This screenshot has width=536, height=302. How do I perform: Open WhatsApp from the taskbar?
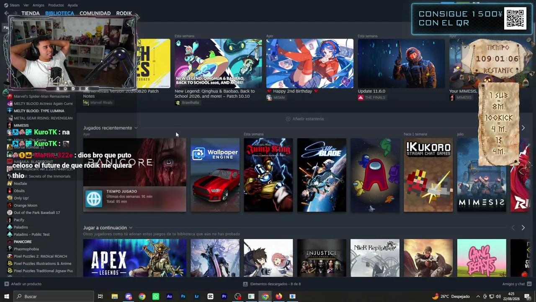coord(156,297)
